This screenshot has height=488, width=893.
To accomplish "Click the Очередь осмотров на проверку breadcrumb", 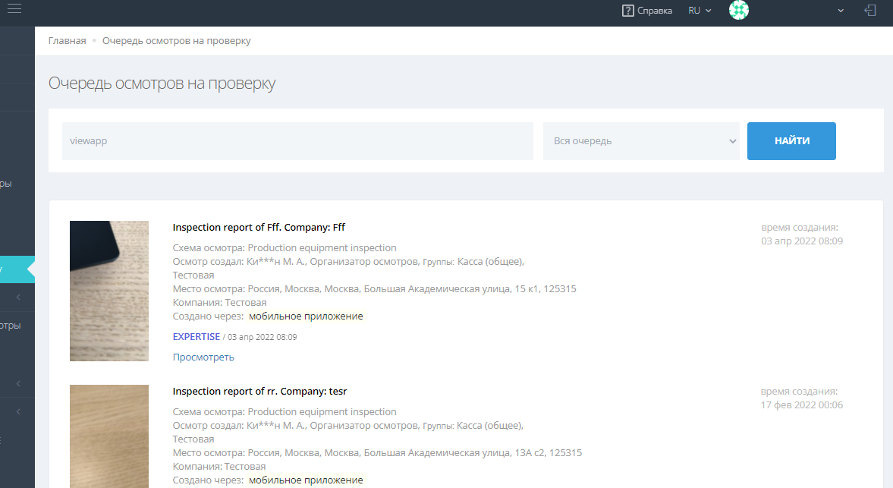I will coord(176,41).
